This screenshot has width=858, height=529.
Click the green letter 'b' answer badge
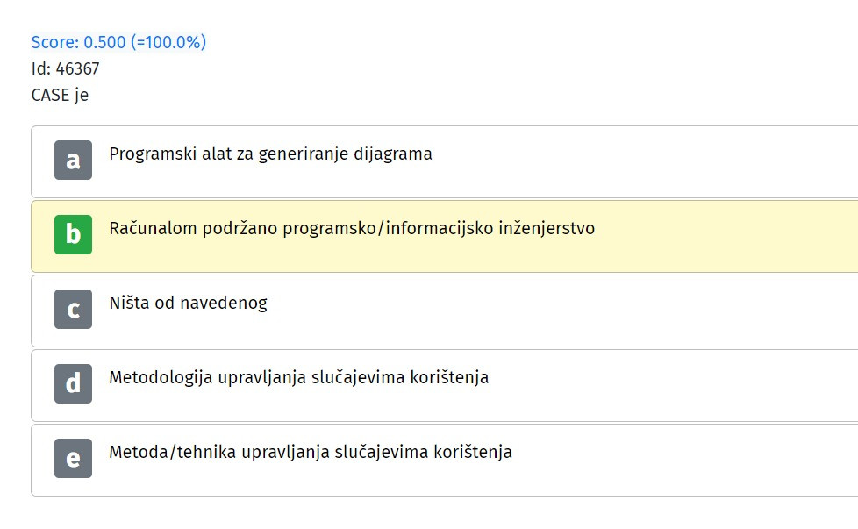(73, 235)
